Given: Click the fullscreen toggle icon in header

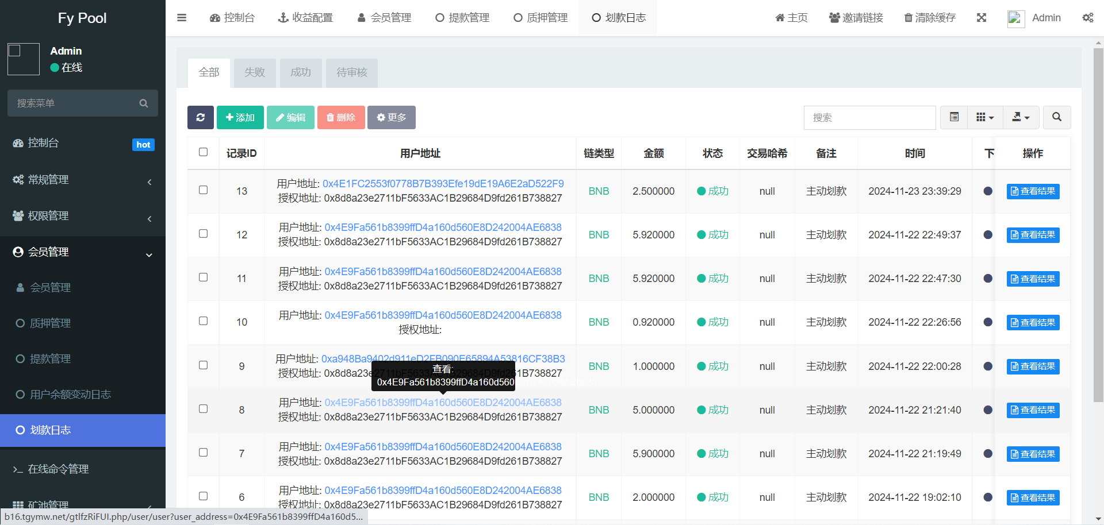Looking at the screenshot, I should (x=981, y=18).
